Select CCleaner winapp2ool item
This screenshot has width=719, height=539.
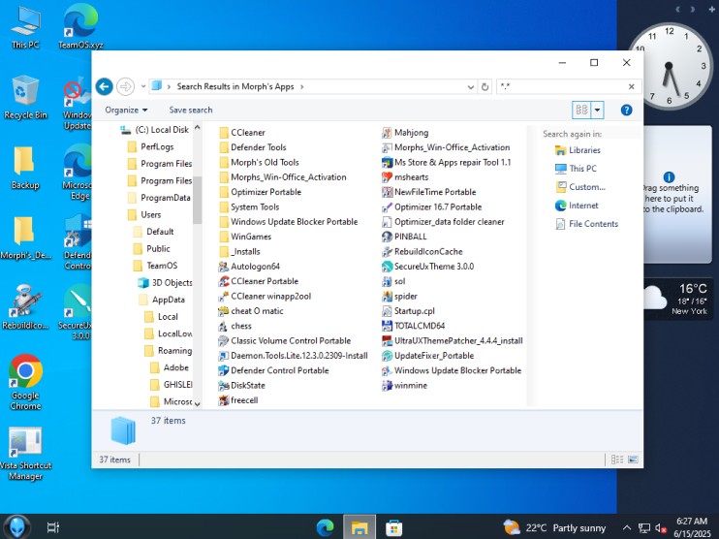(265, 297)
